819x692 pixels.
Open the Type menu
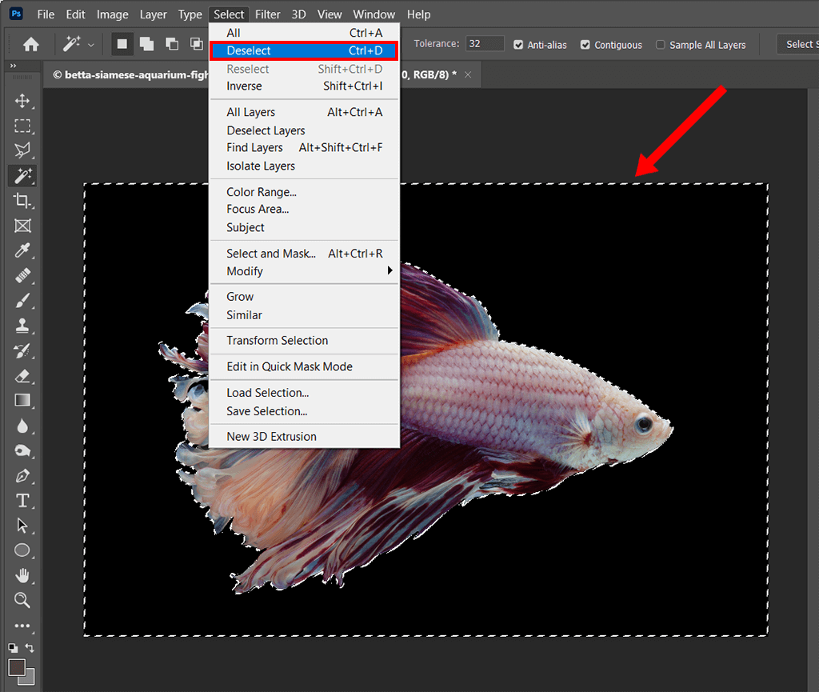(190, 14)
